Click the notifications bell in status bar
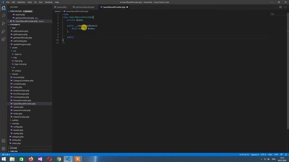Viewport: 289px width, 162px height. pyautogui.click(x=286, y=155)
